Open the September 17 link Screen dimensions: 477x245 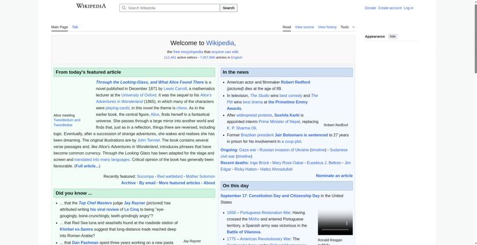(233, 196)
